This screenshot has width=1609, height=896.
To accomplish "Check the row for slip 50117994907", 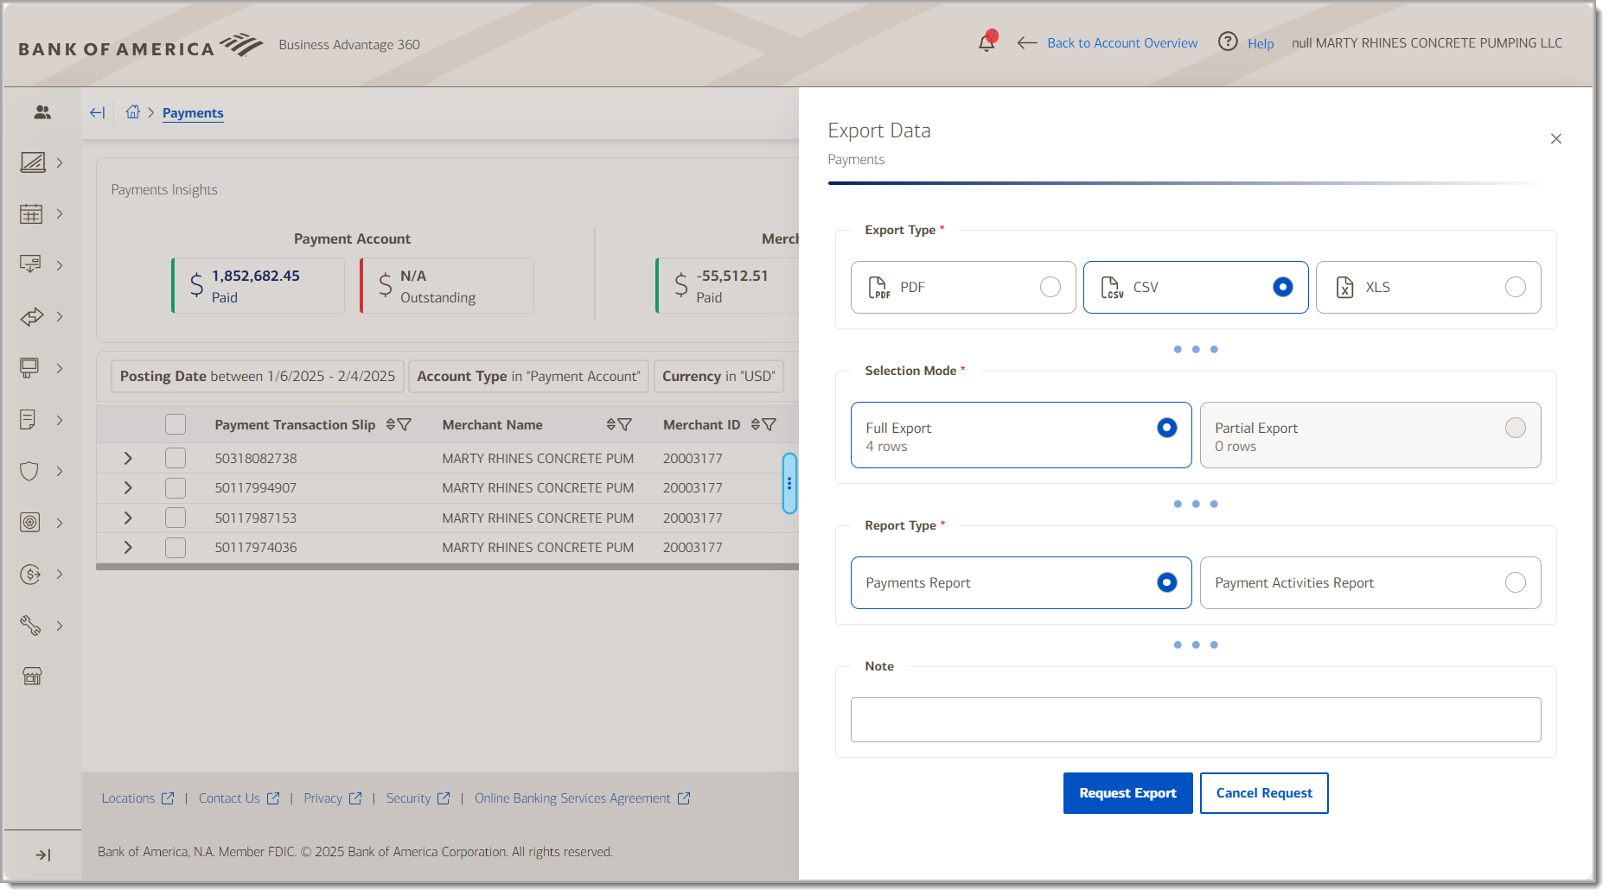I will click(176, 488).
